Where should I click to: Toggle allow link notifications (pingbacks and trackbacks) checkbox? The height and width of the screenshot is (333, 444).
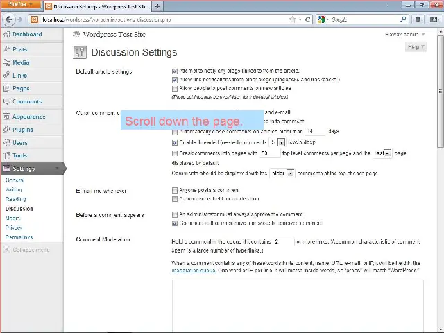(175, 80)
